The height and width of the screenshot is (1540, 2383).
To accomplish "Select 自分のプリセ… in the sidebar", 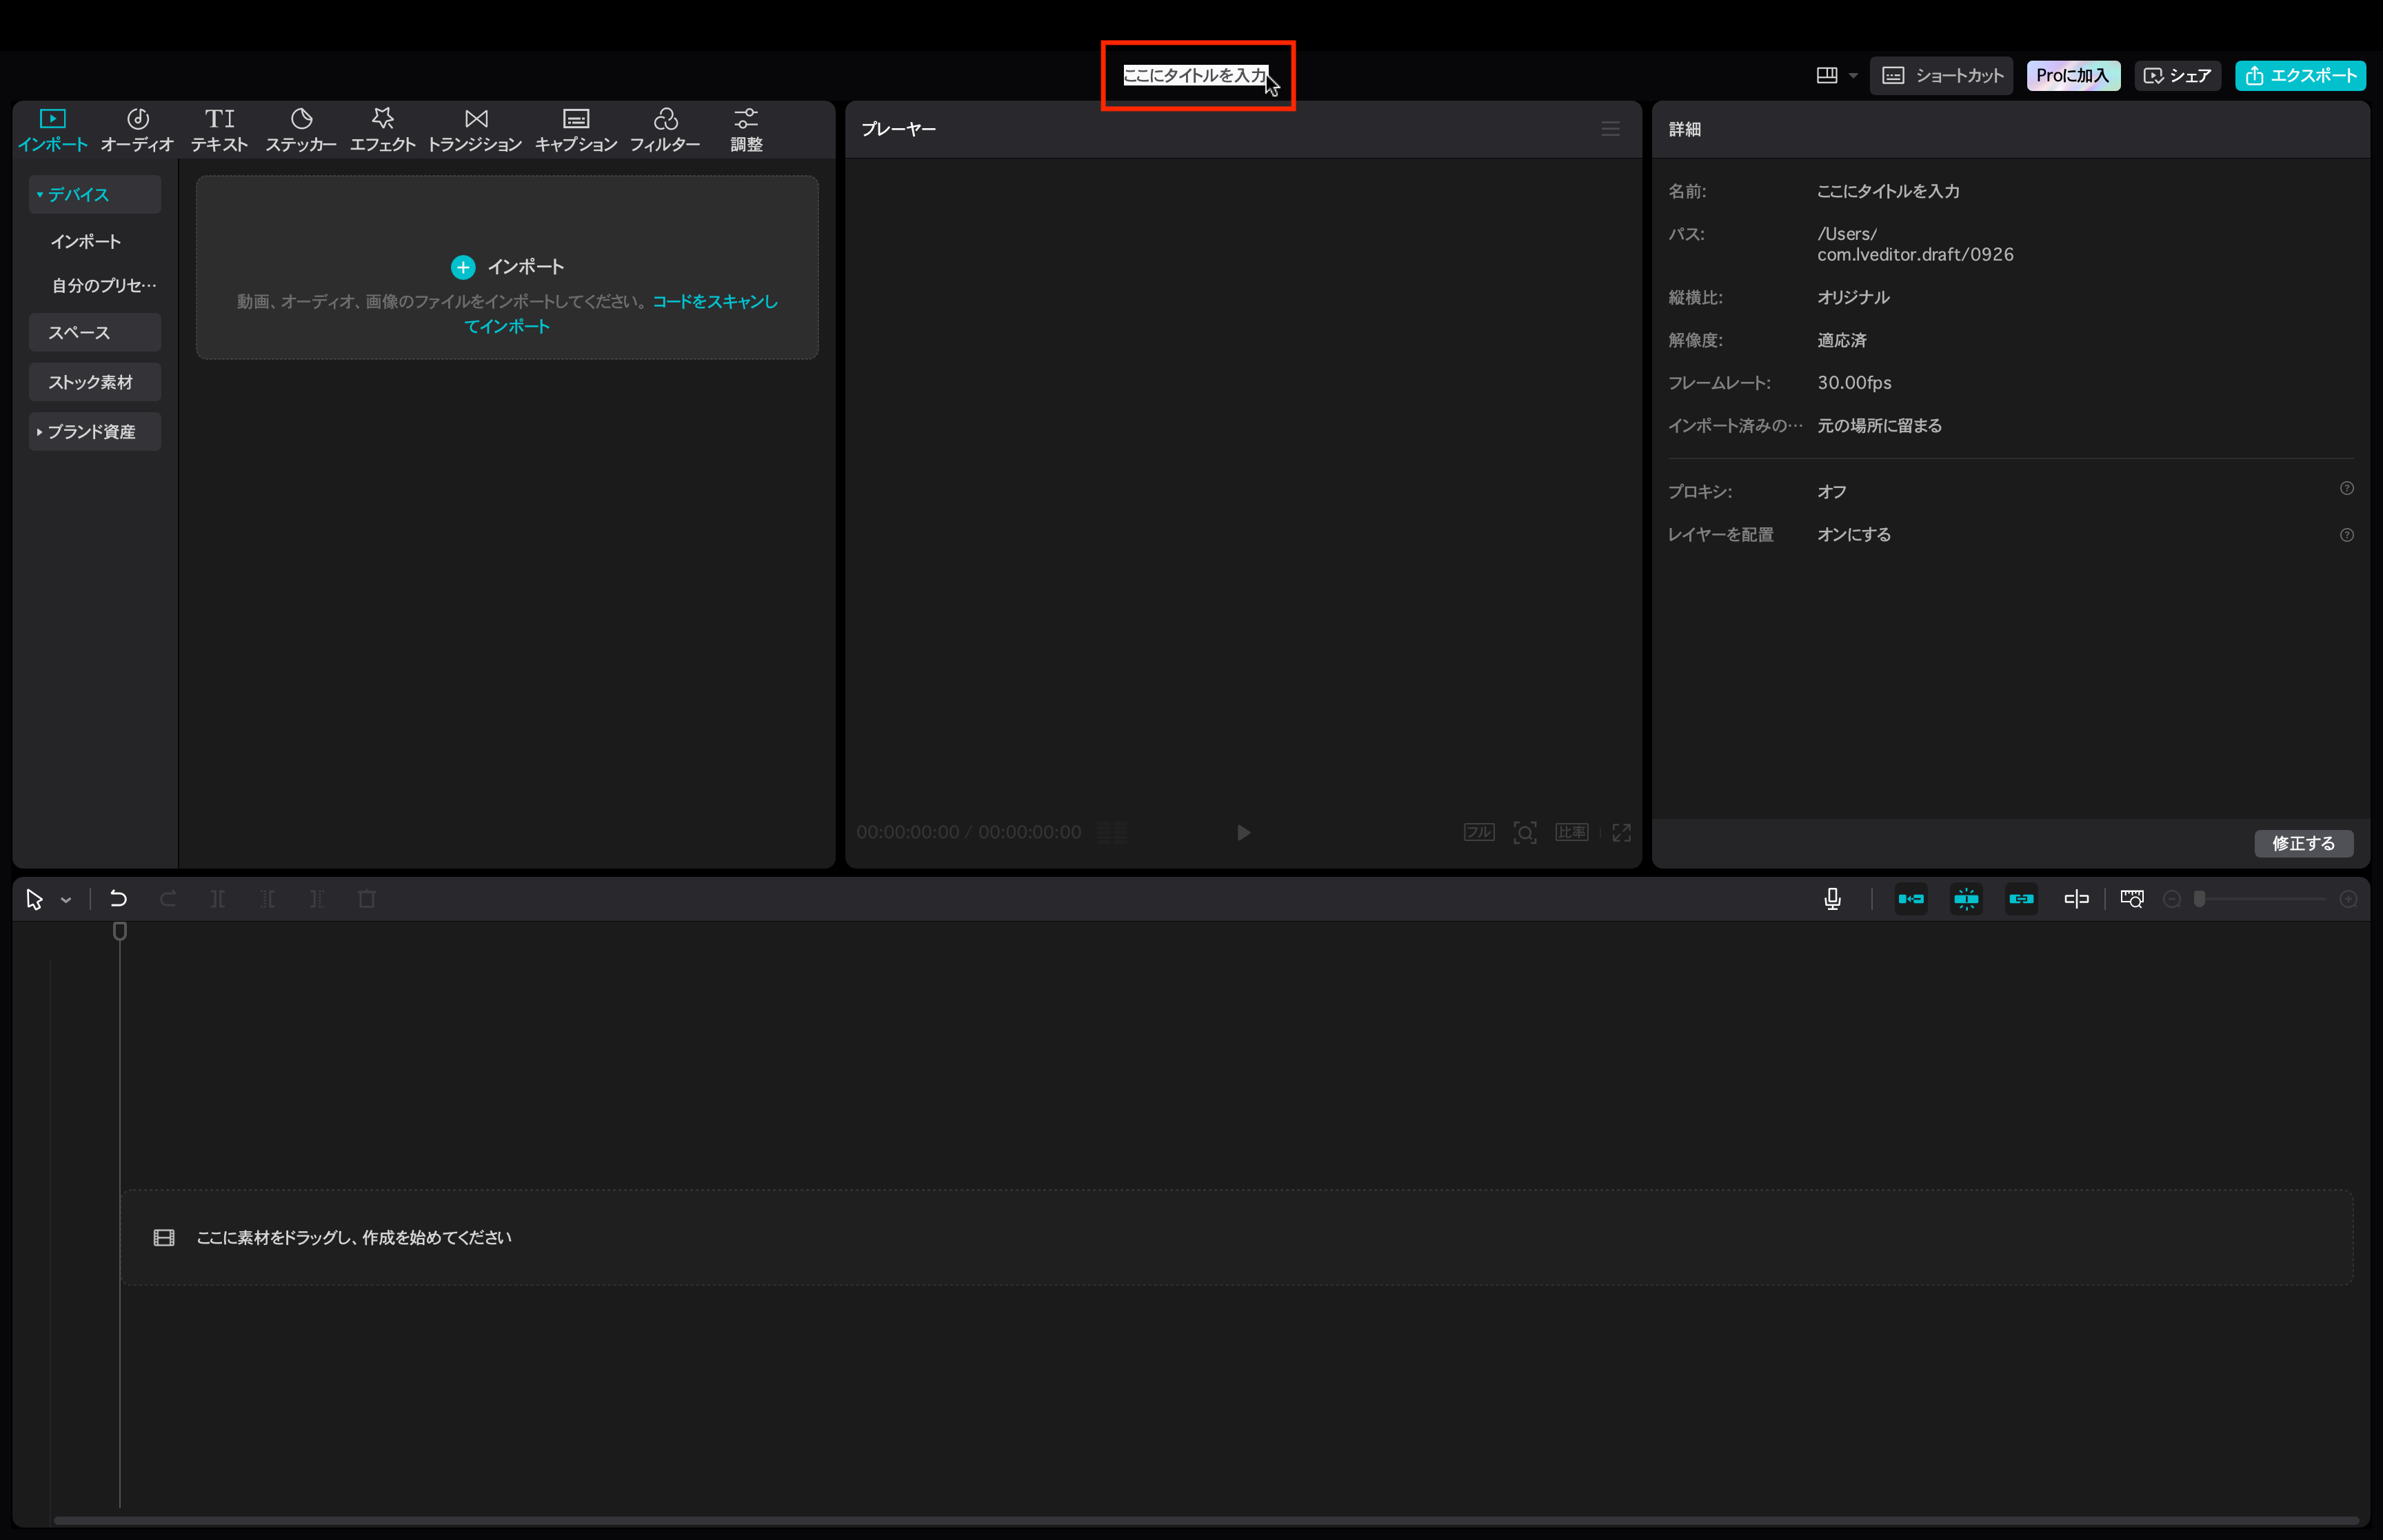I will coord(104,285).
